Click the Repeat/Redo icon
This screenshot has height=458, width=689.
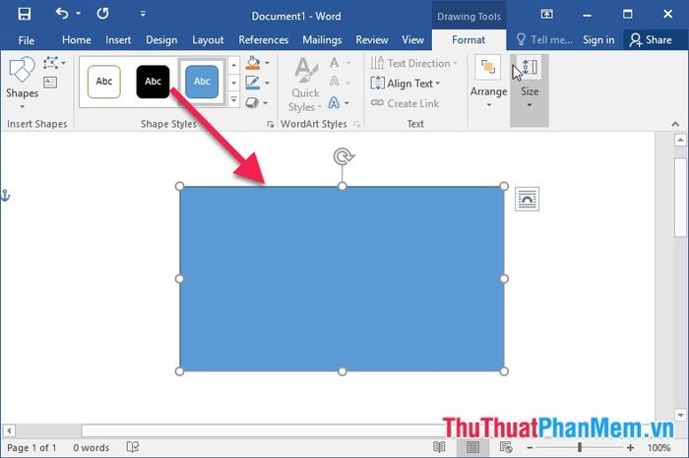(x=102, y=14)
